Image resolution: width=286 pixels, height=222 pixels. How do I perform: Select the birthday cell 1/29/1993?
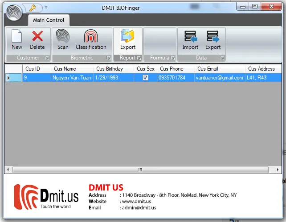click(x=114, y=78)
